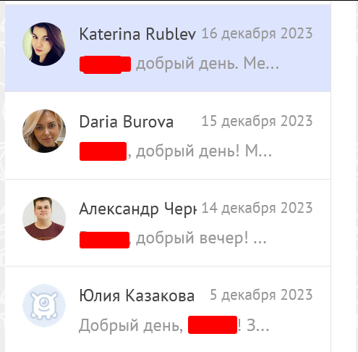358x352 pixels.
Task: Click the default monster avatar icon
Action: pos(44,306)
